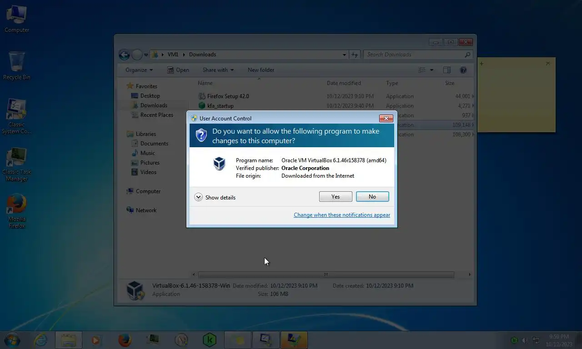The width and height of the screenshot is (582, 349).
Task: Open Mozilla Firefox desktop shortcut
Action: pos(17,211)
